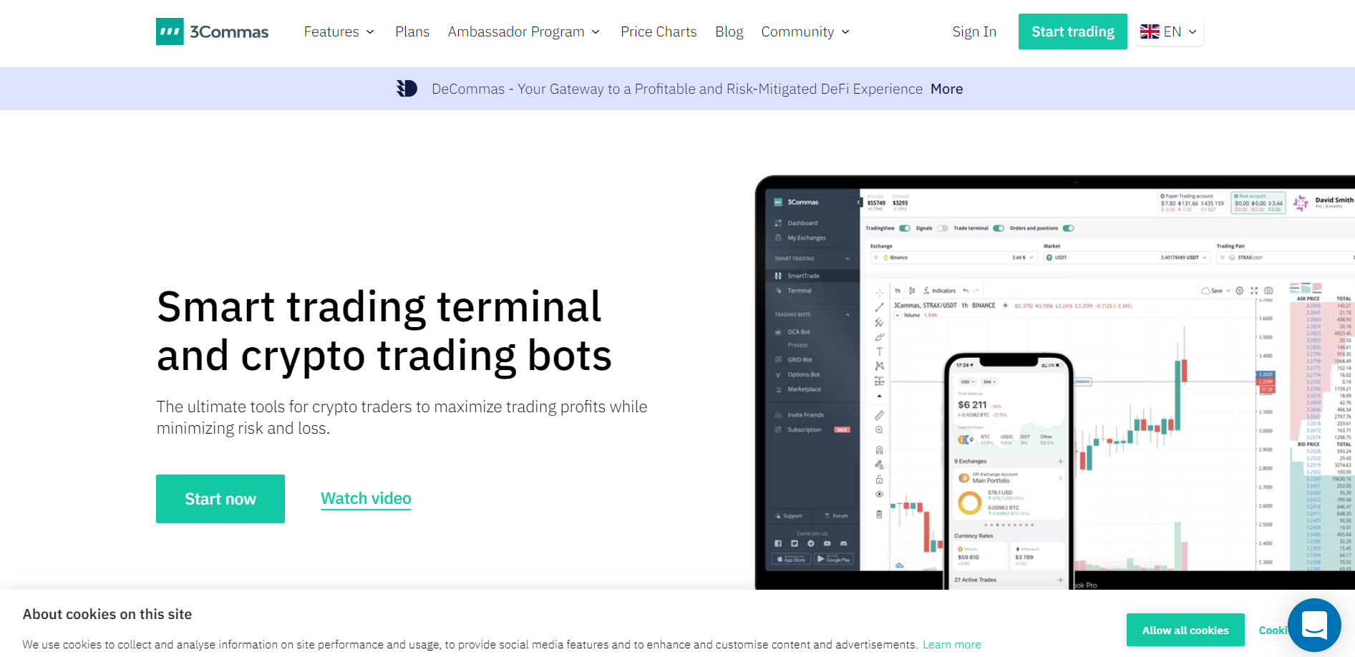The height and width of the screenshot is (657, 1355).
Task: Select the Paper Trading account radio
Action: (x=1162, y=196)
